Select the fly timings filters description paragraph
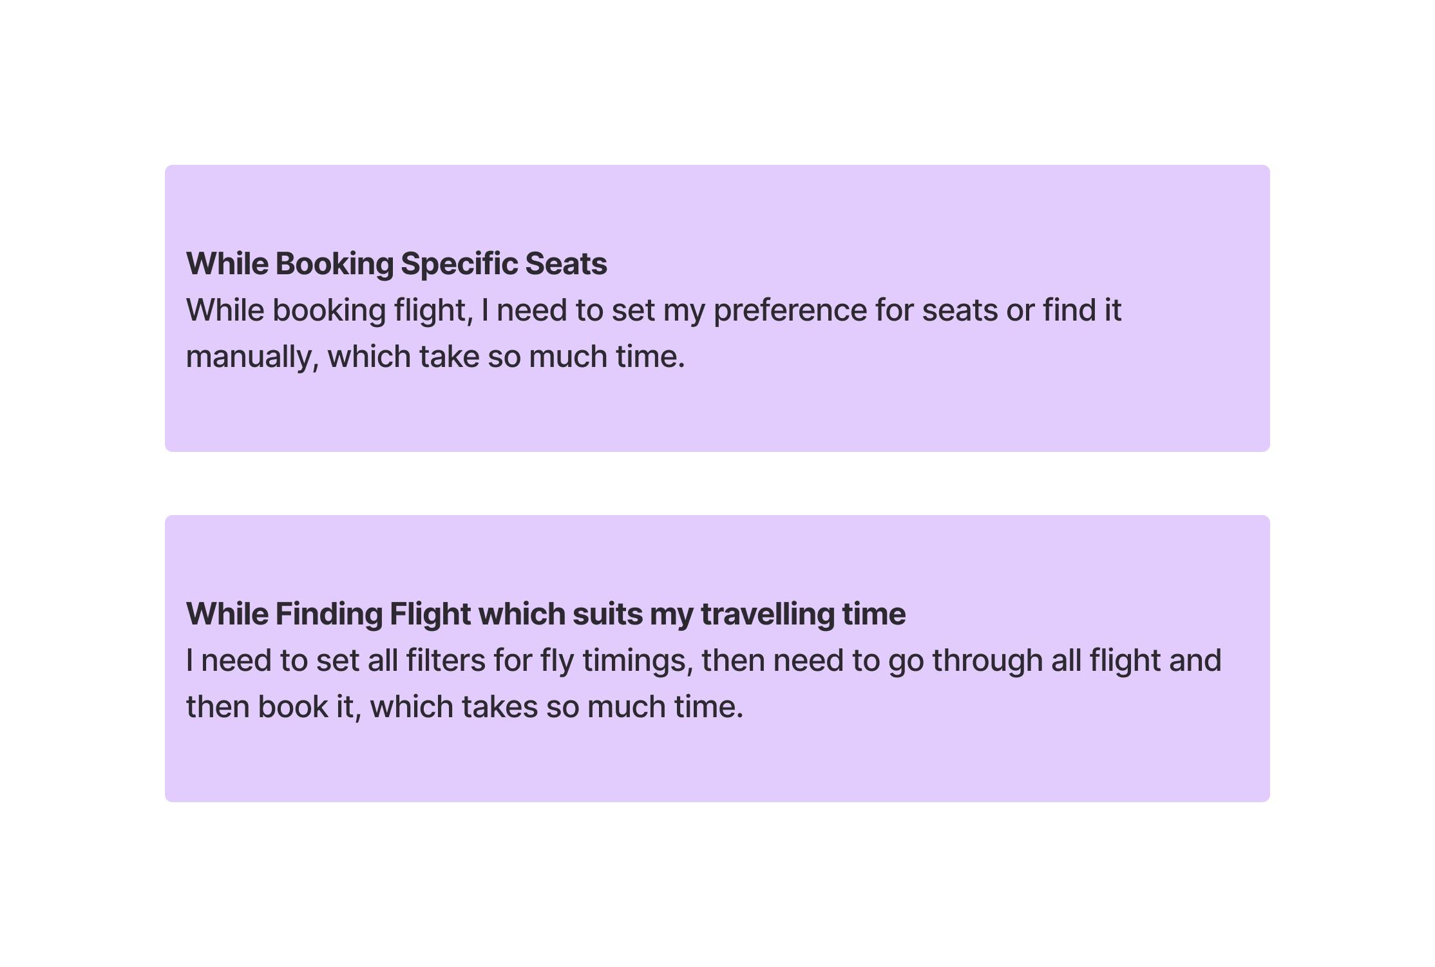Image resolution: width=1435 pixels, height=967 pixels. (x=703, y=683)
